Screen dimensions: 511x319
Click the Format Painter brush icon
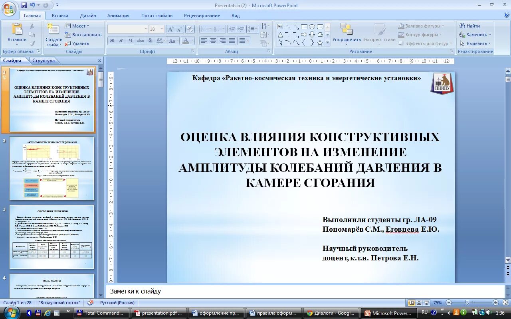click(32, 43)
